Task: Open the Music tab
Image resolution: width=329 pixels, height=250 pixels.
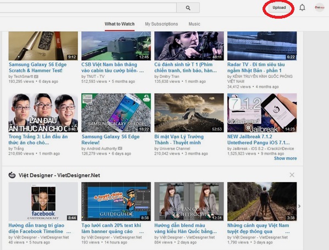Action: coord(194,24)
